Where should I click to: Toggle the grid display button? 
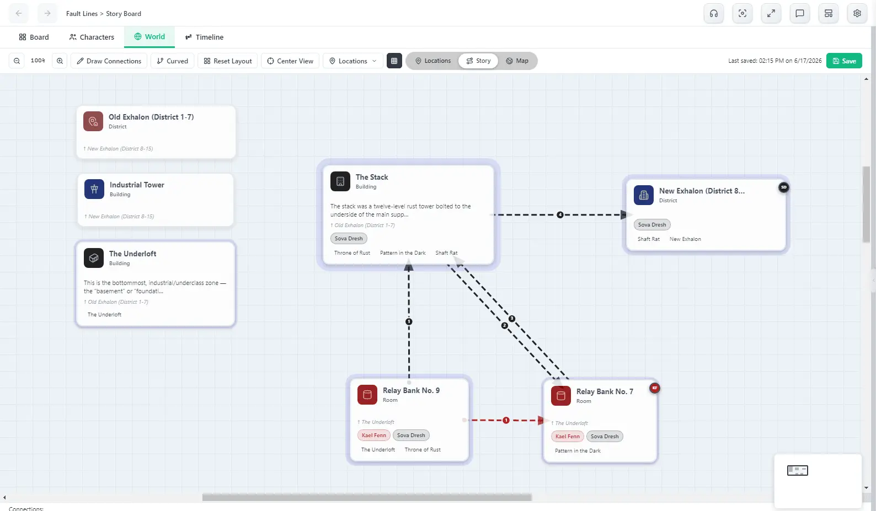[x=394, y=61]
